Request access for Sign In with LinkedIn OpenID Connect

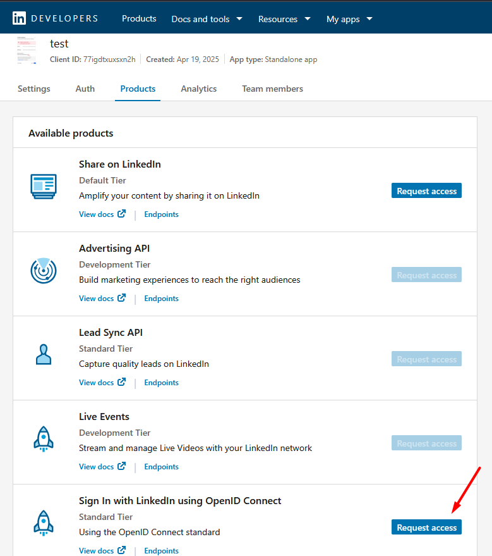coord(426,528)
